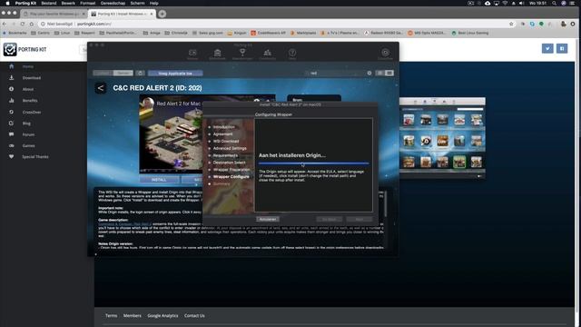Open Blog in the website sidebar

26,124
